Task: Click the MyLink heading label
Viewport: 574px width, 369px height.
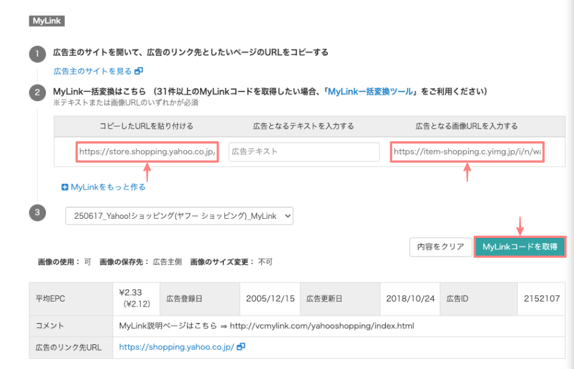Action: click(47, 21)
